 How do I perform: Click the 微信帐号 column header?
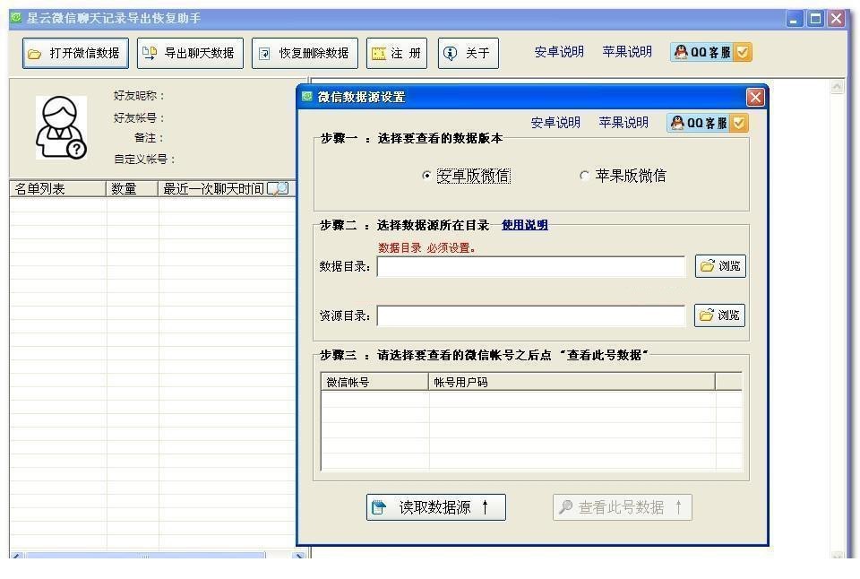pyautogui.click(x=374, y=382)
